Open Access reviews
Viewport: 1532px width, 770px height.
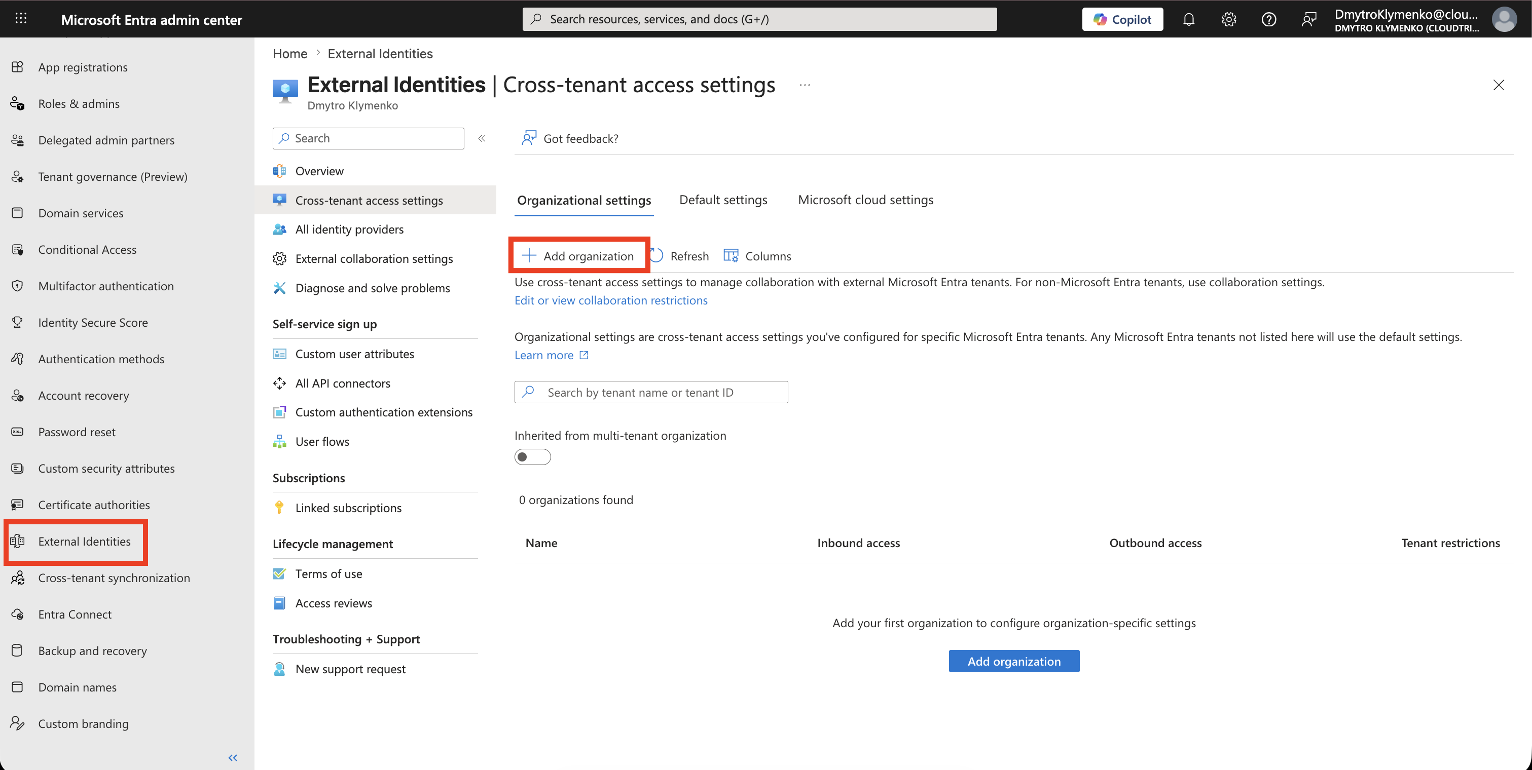point(333,603)
